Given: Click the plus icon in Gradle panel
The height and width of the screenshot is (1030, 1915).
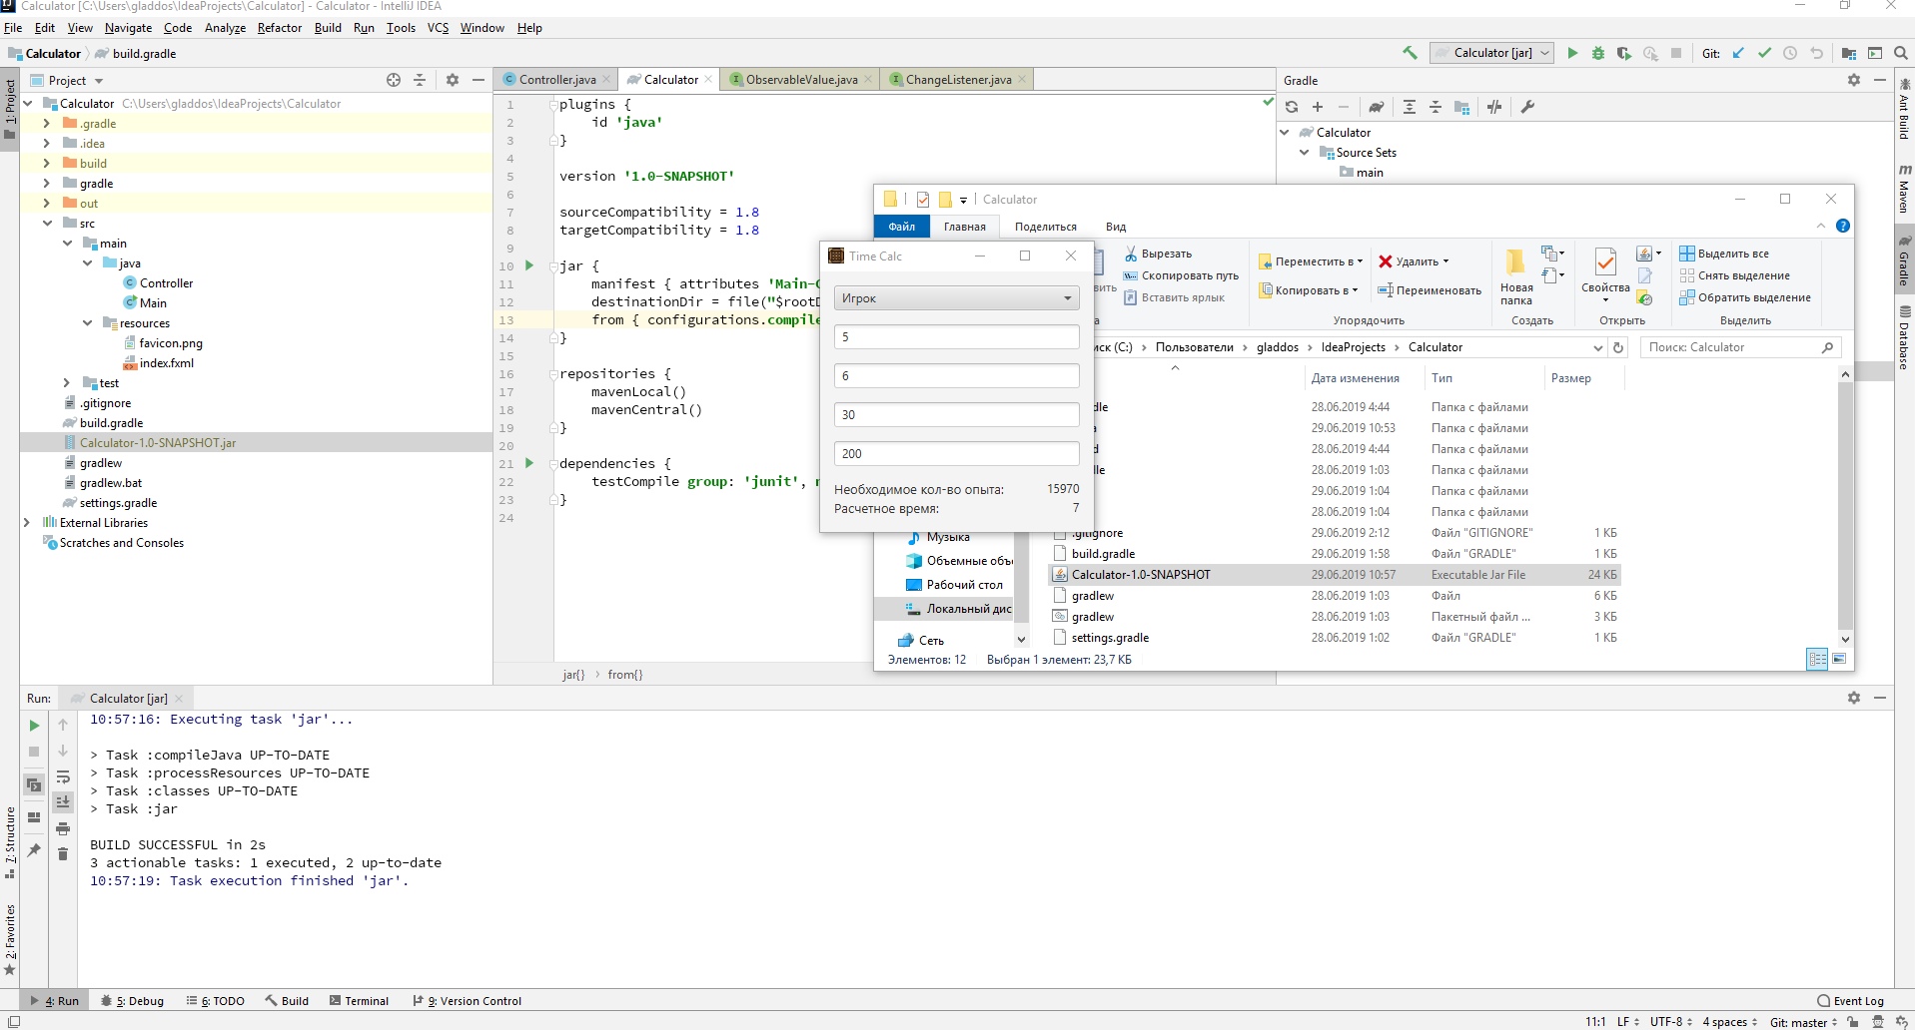Looking at the screenshot, I should coord(1318,107).
